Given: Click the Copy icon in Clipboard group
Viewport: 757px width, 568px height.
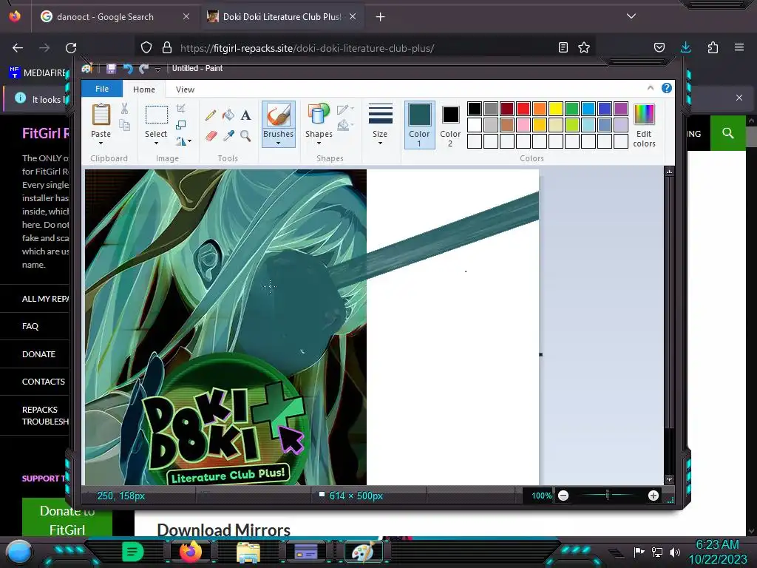Looking at the screenshot, I should pyautogui.click(x=124, y=125).
